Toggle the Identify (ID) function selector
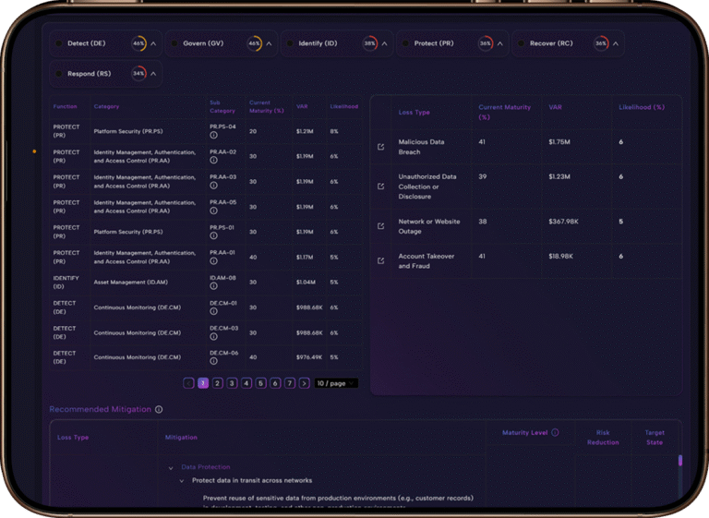This screenshot has width=709, height=518. pos(289,43)
